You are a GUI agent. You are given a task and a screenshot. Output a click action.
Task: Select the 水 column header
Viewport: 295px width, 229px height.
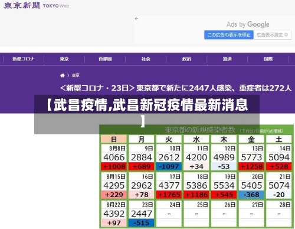click(196, 139)
